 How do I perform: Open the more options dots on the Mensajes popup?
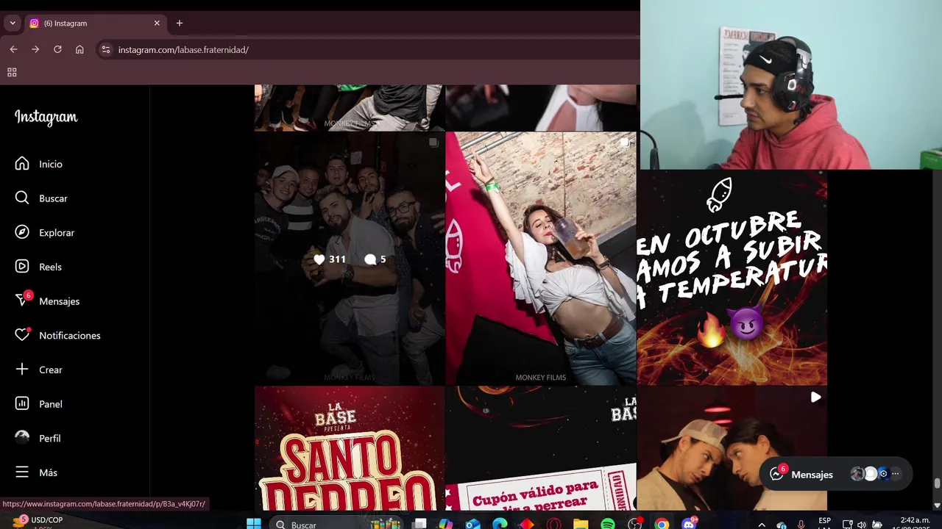click(896, 475)
